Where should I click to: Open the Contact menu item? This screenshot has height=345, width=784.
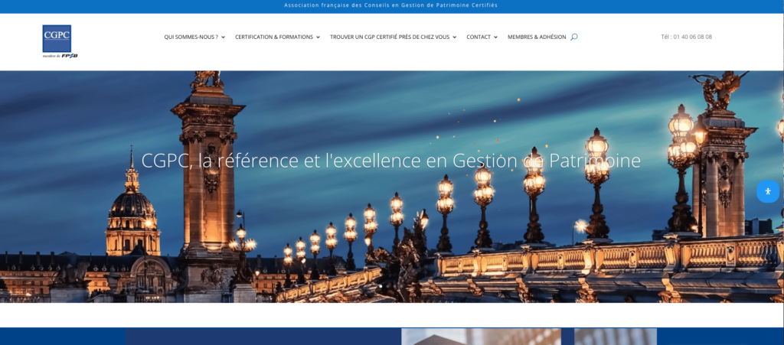click(479, 37)
